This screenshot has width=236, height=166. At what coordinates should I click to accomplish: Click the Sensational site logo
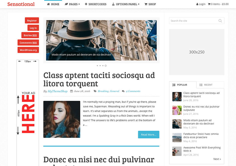click(x=21, y=4)
